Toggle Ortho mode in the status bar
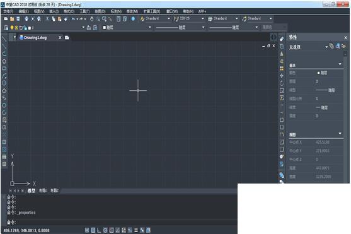The image size is (351, 234). (x=99, y=230)
